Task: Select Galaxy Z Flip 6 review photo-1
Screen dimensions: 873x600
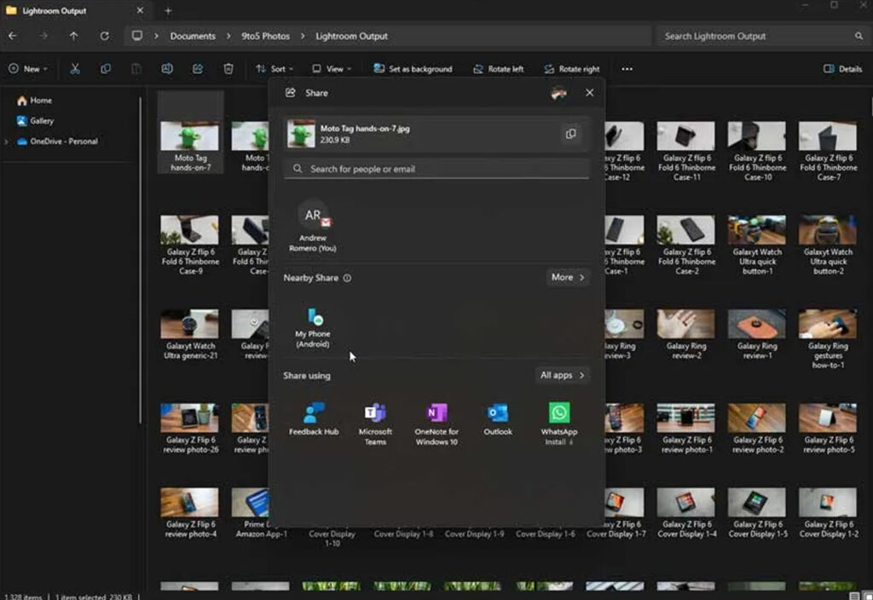Action: click(x=686, y=429)
